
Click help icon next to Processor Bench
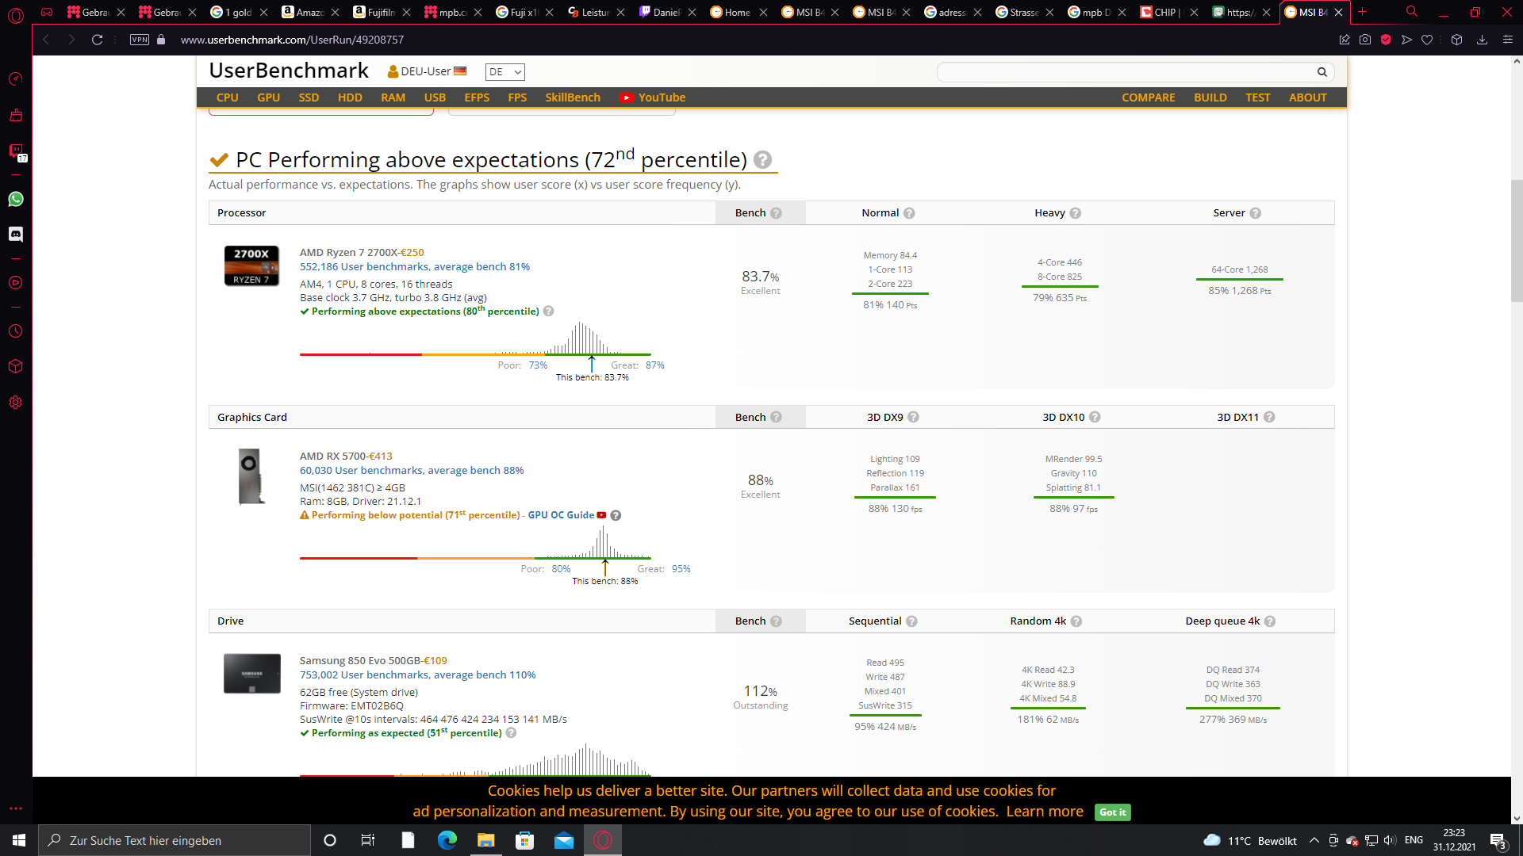[x=776, y=213]
